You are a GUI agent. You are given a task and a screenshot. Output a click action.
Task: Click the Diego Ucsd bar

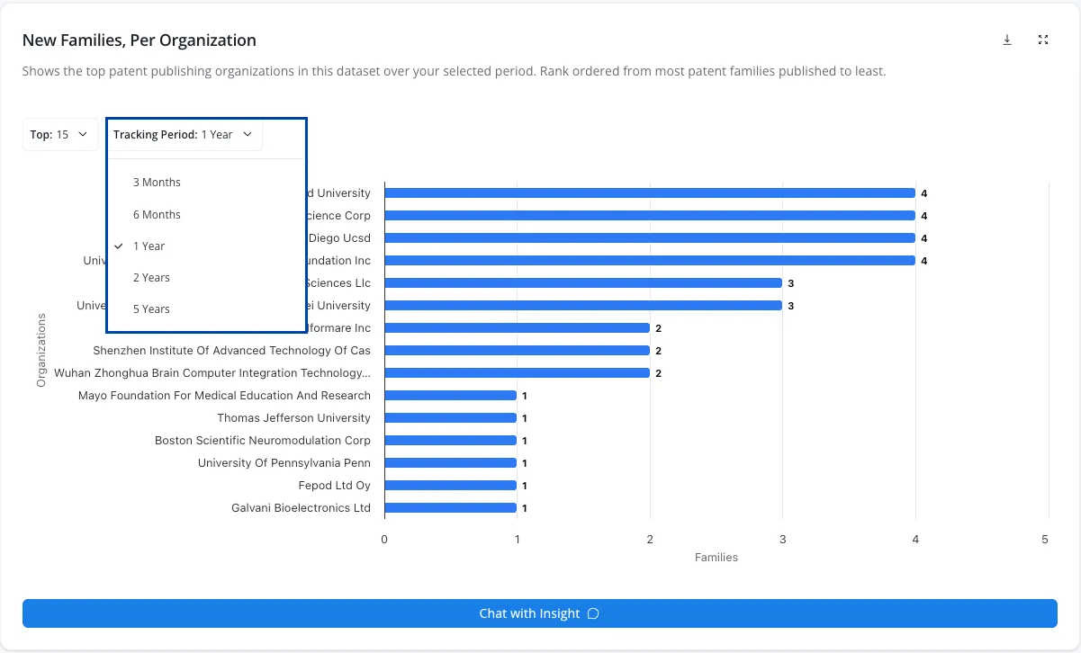650,238
